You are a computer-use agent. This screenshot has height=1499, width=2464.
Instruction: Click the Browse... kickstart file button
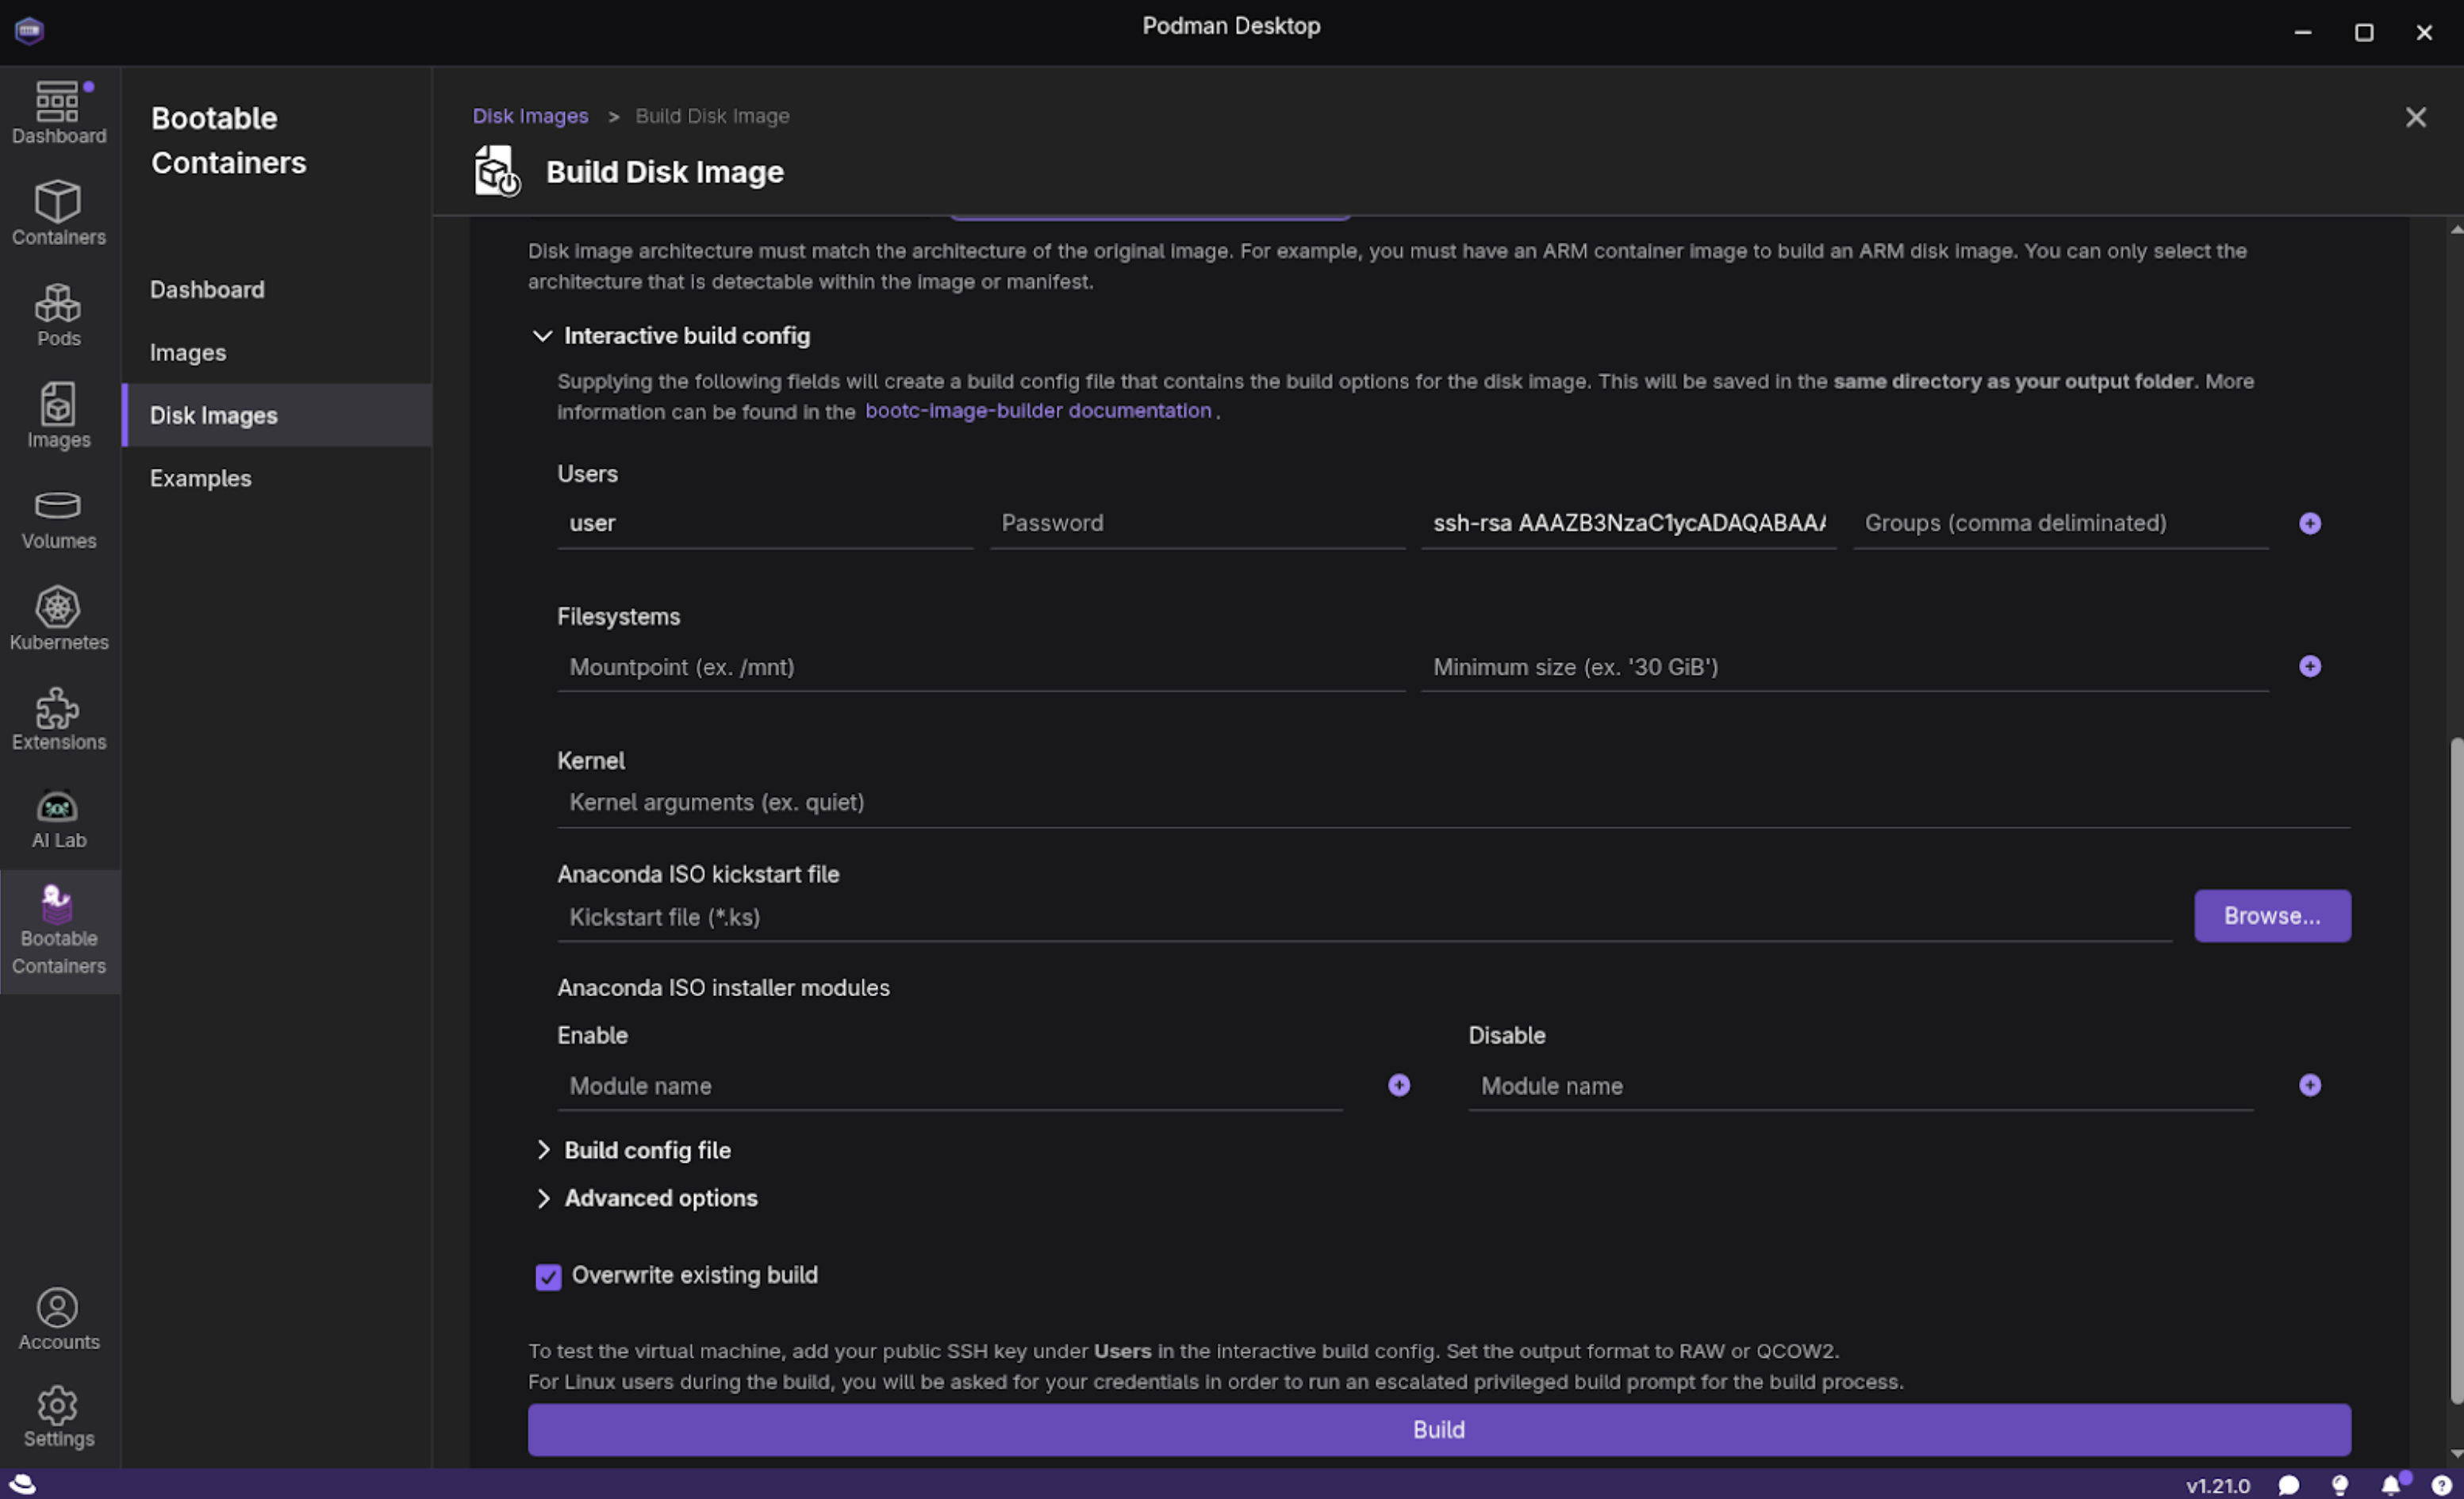pos(2271,916)
